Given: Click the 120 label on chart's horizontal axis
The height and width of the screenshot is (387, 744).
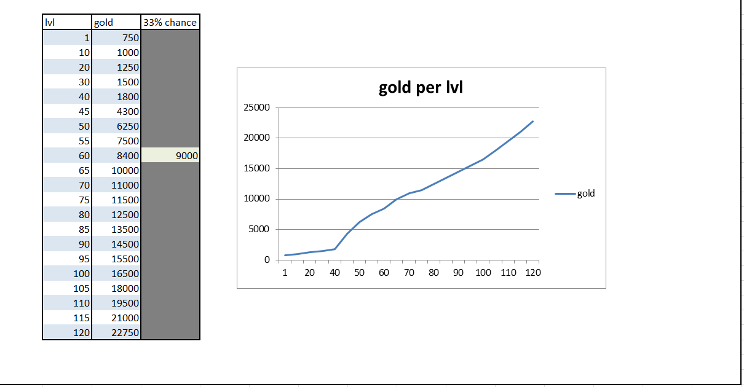Looking at the screenshot, I should coord(532,273).
